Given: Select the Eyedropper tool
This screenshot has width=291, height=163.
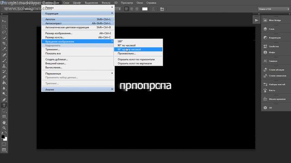Looking at the screenshot, I should coord(4,49).
